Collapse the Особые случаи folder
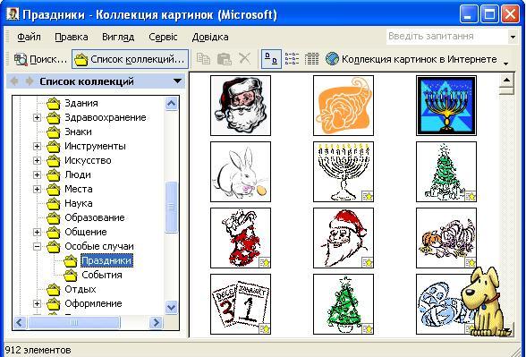This screenshot has width=526, height=357. point(37,247)
